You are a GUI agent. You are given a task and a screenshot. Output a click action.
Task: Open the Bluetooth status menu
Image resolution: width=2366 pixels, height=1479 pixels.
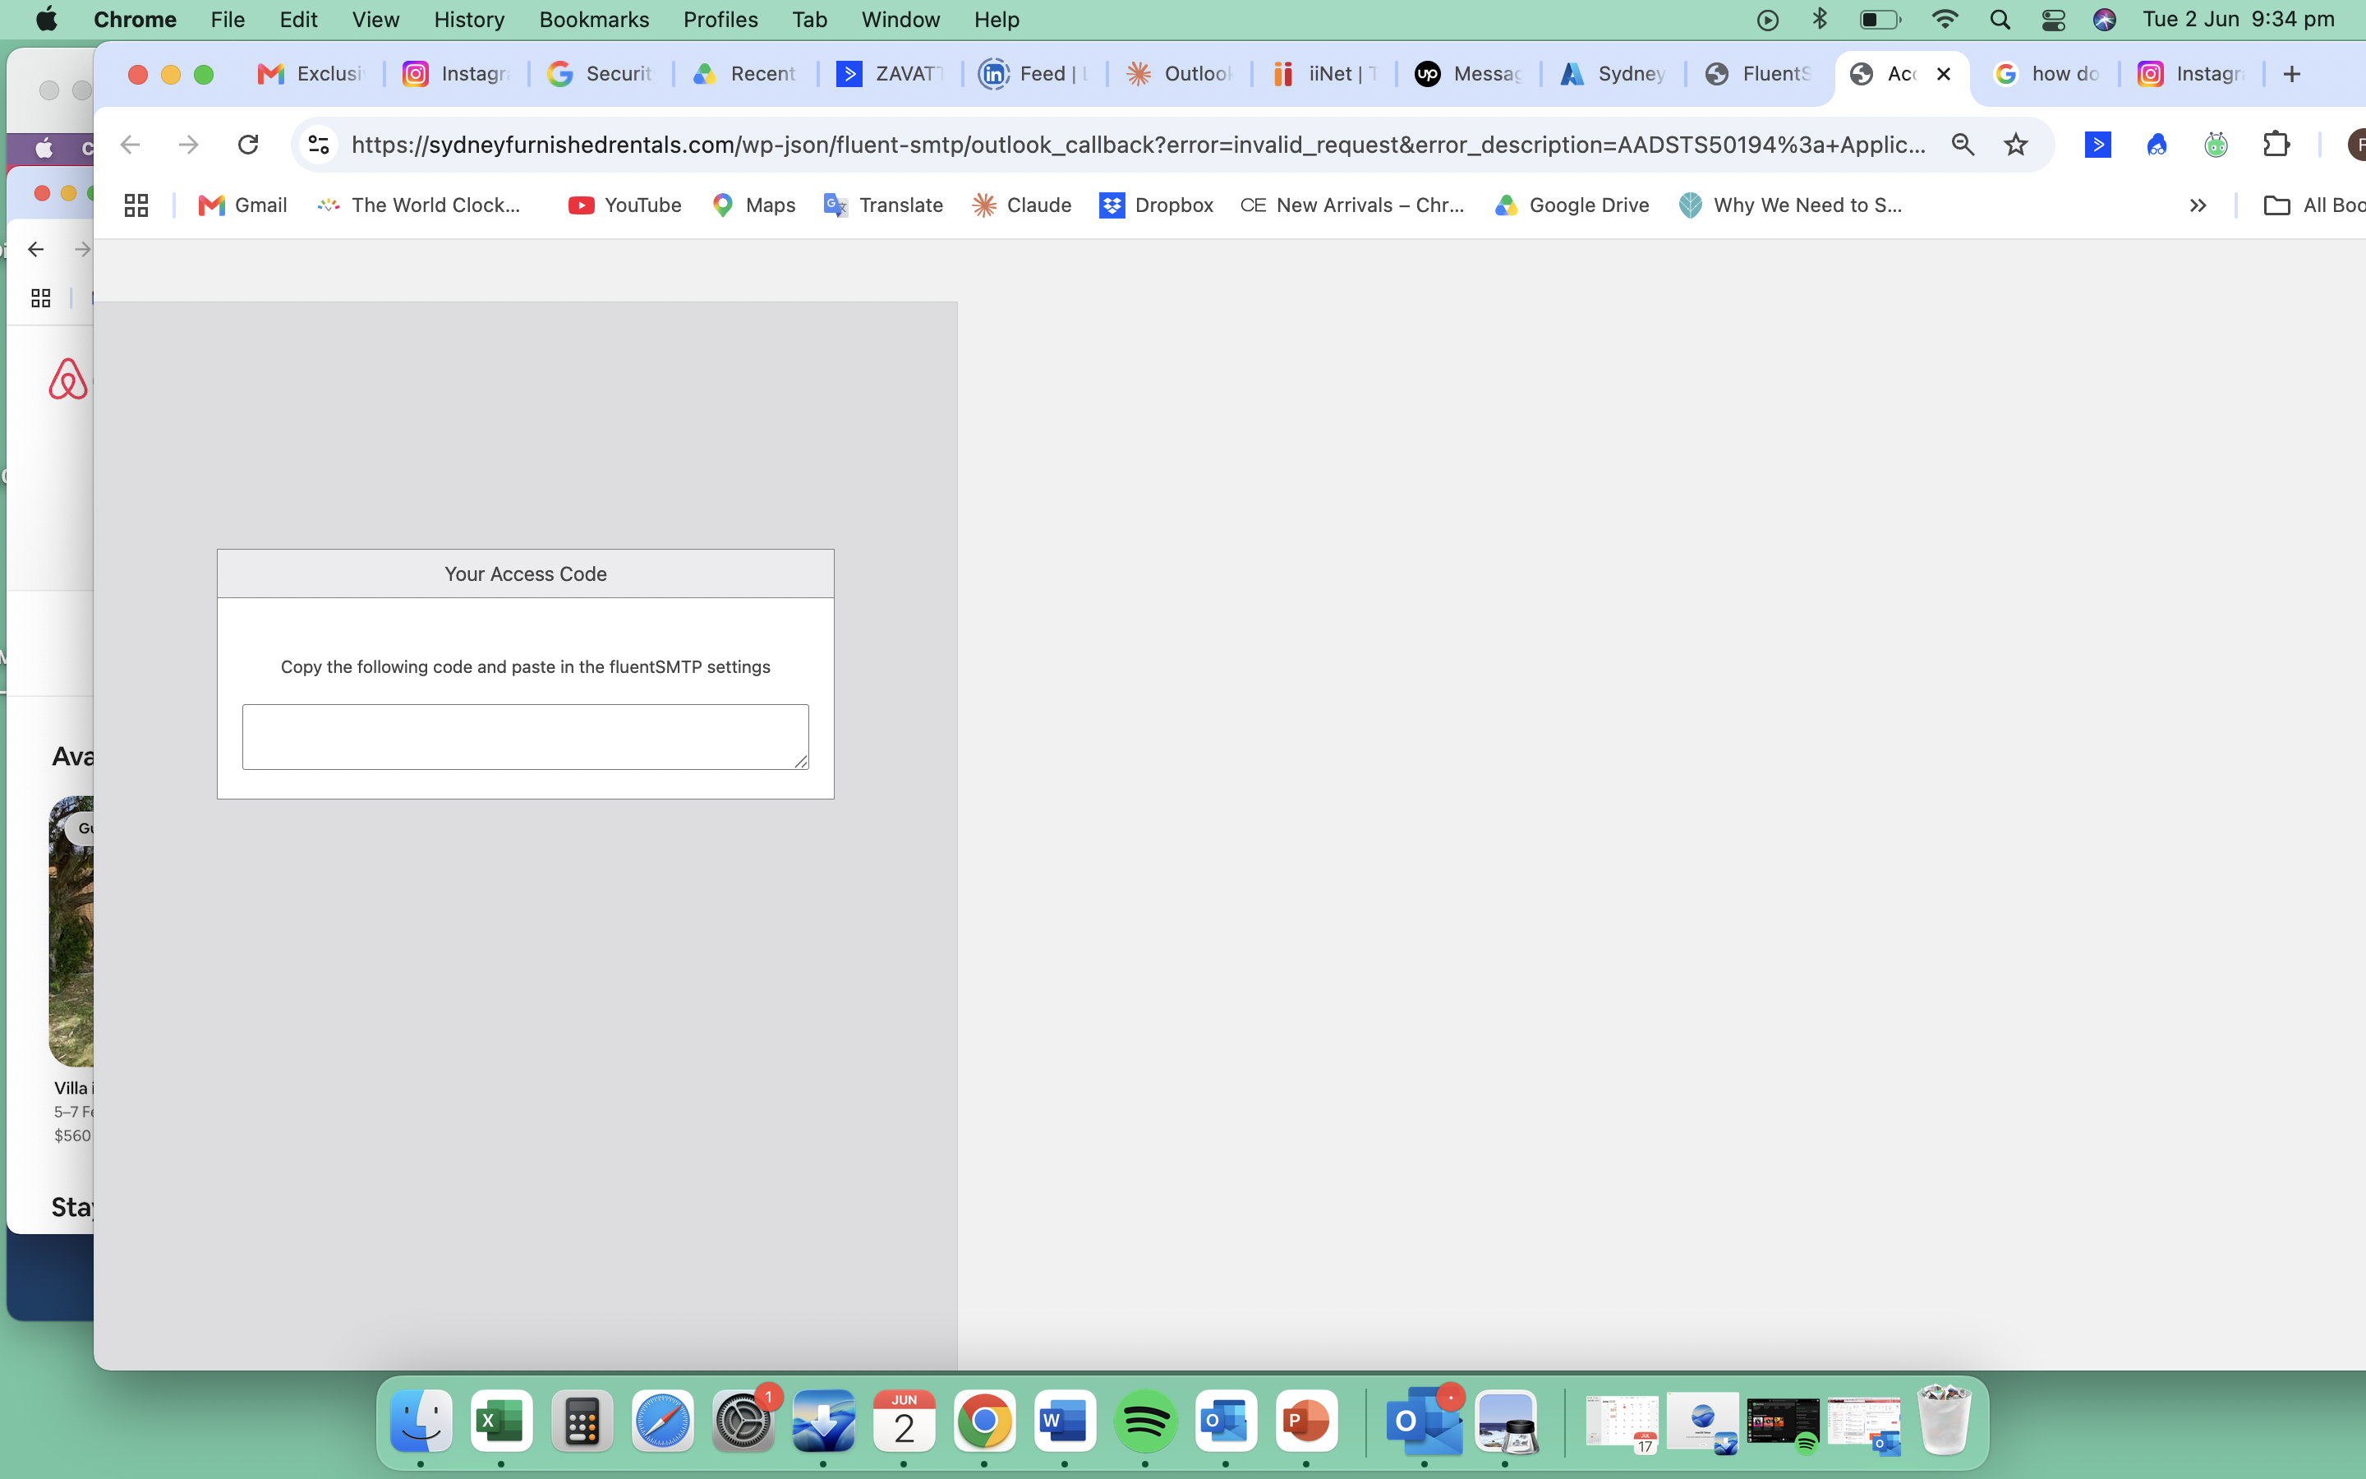1820,20
